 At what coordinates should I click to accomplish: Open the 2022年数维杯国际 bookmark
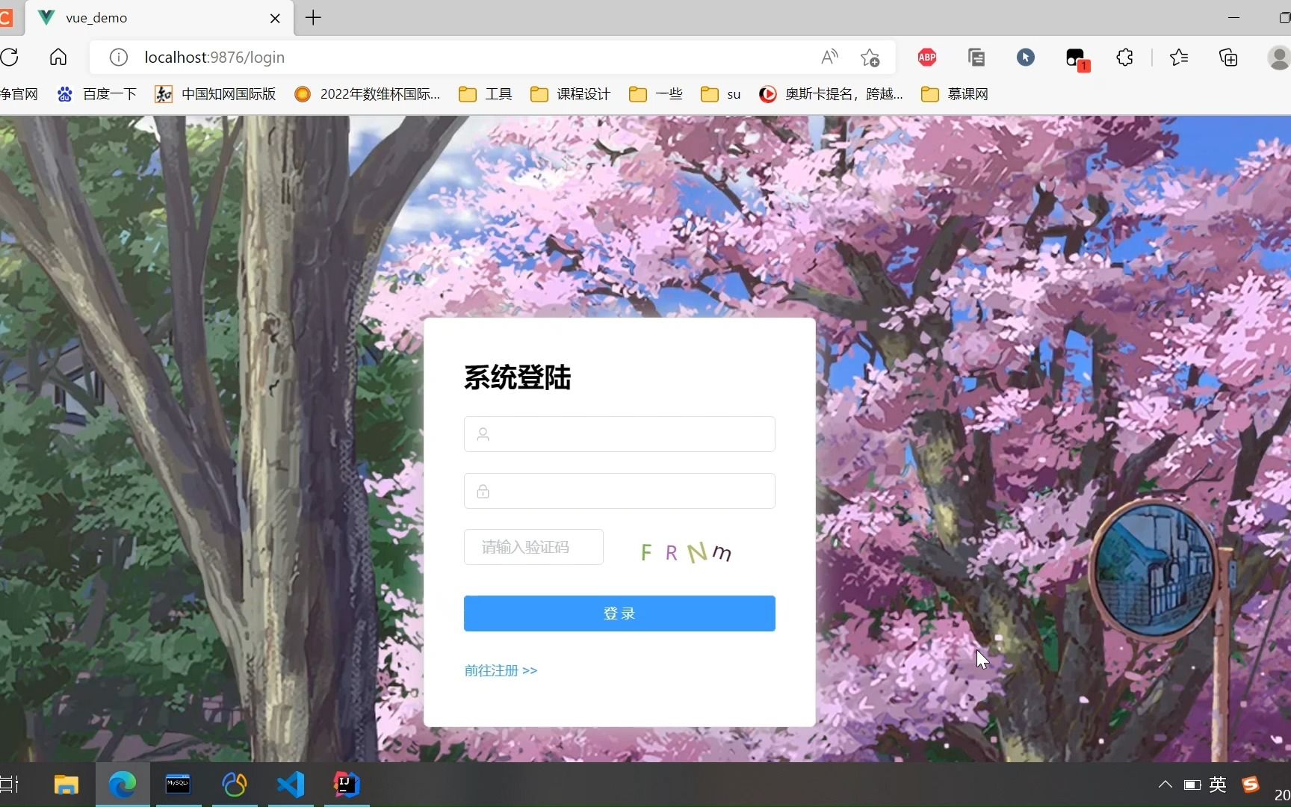[x=367, y=94]
